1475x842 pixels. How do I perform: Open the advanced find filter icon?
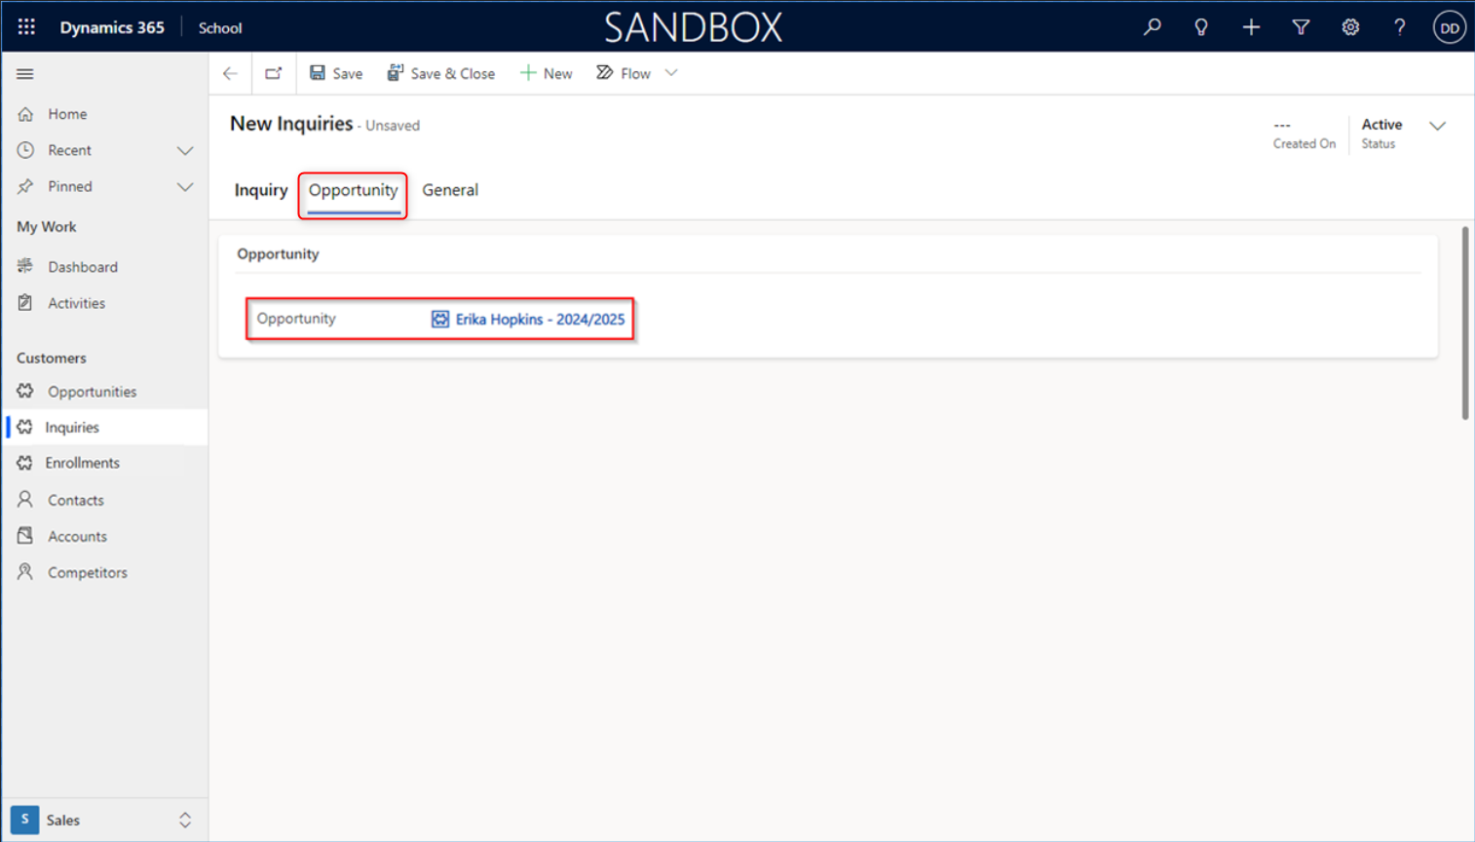tap(1301, 27)
